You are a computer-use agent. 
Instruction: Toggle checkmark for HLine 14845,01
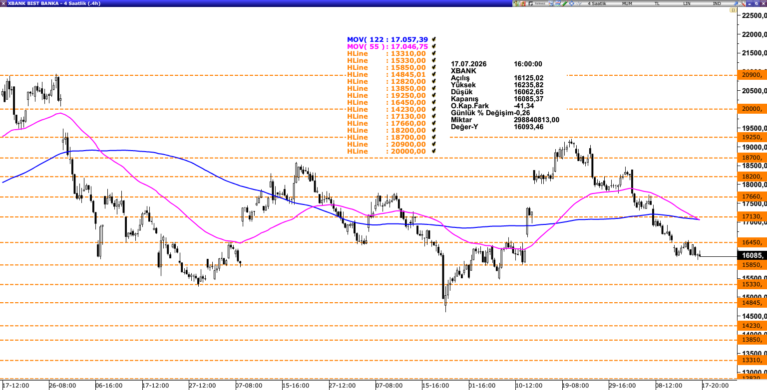point(434,74)
